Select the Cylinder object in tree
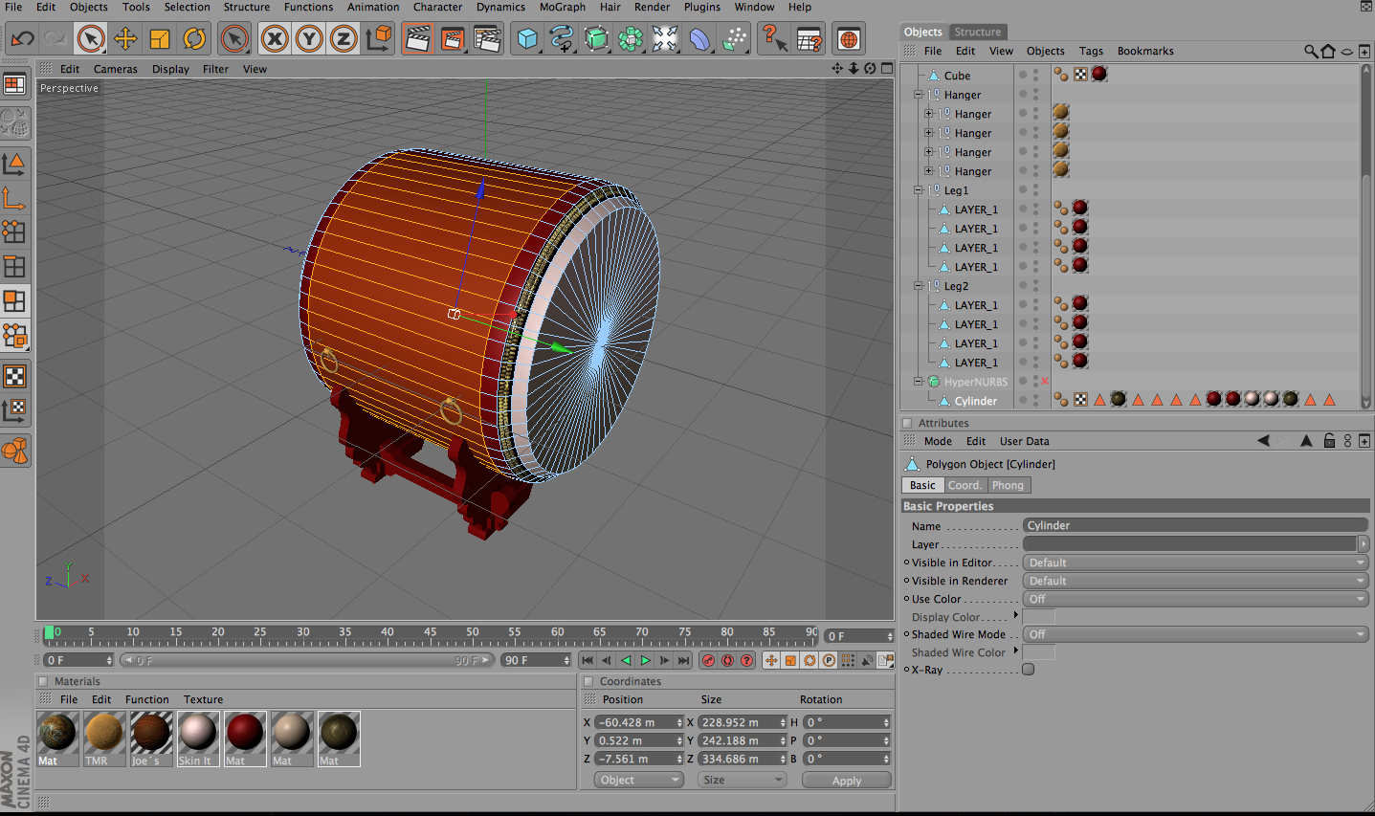Screen dimensions: 1375x816 click(975, 401)
